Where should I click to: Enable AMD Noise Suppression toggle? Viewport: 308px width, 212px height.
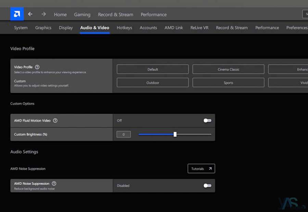point(207,186)
